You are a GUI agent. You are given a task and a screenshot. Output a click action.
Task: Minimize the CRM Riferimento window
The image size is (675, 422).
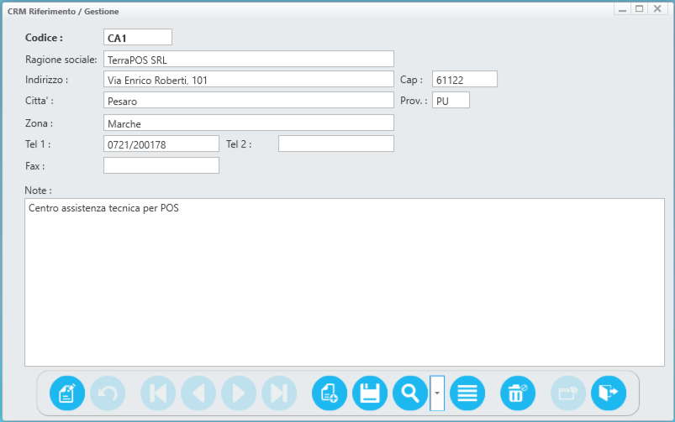(x=623, y=9)
